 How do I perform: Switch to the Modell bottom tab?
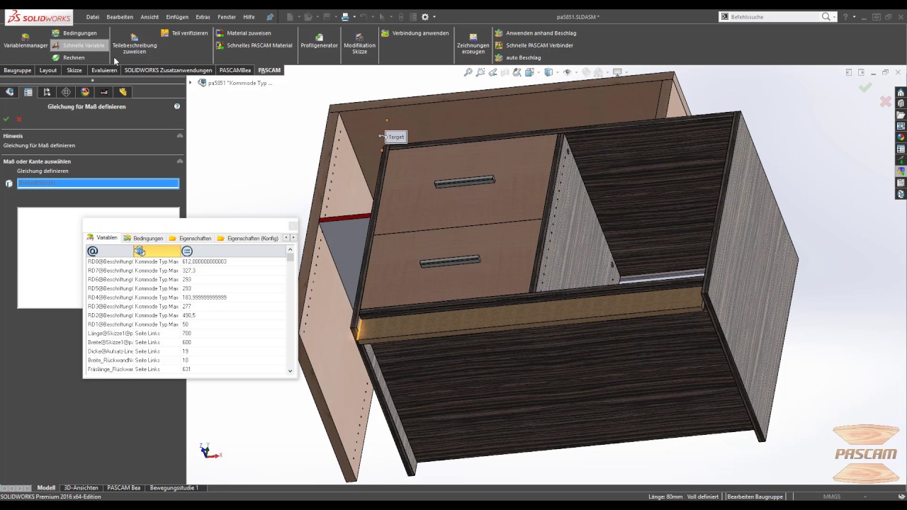pos(46,488)
